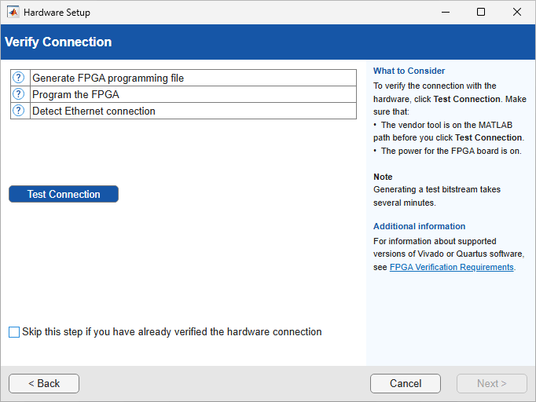Click 'Skip this step' checkbox label text
Screen dimensions: 536x402
tap(172, 332)
